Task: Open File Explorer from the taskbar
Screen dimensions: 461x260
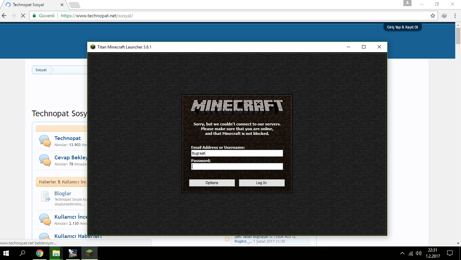Action: click(x=56, y=253)
